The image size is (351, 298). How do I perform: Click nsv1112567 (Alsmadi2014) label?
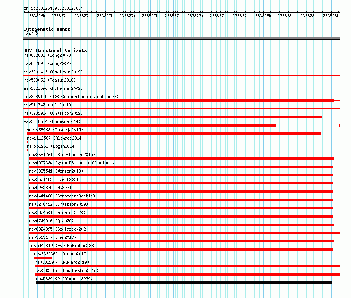(x=55, y=138)
